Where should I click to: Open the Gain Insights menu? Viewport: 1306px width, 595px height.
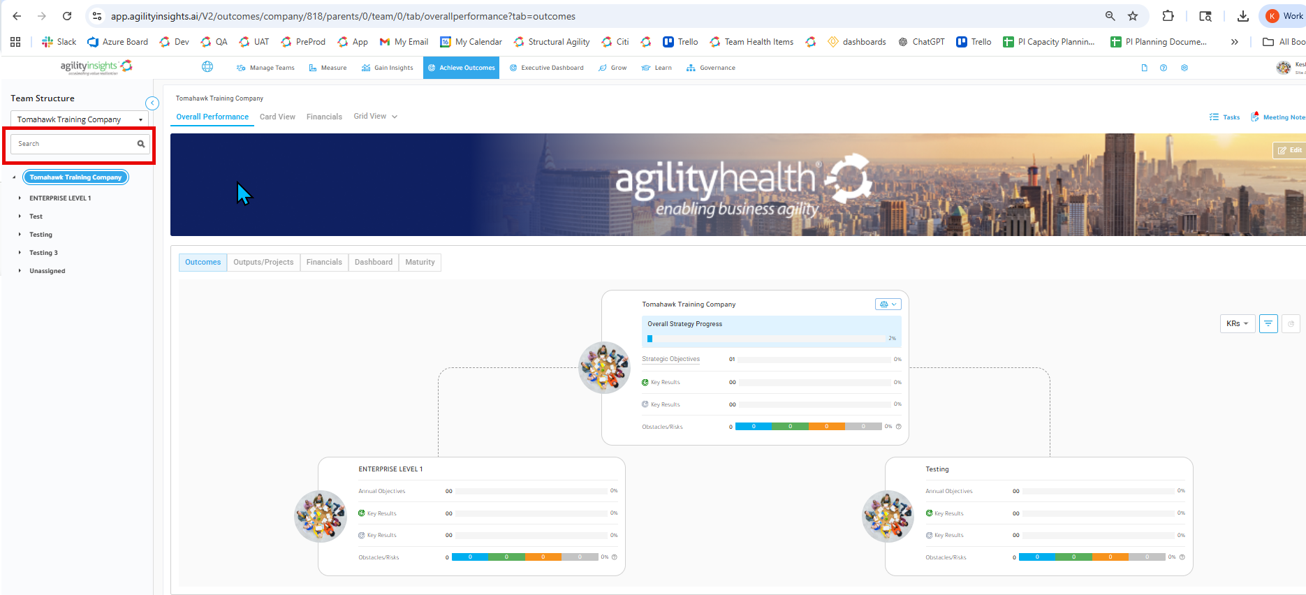388,68
